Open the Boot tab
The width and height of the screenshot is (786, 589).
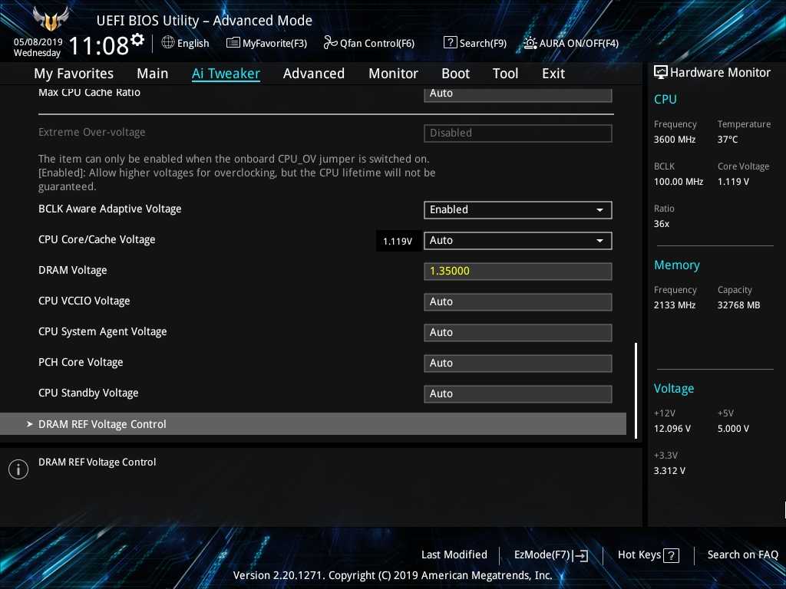[x=455, y=74]
